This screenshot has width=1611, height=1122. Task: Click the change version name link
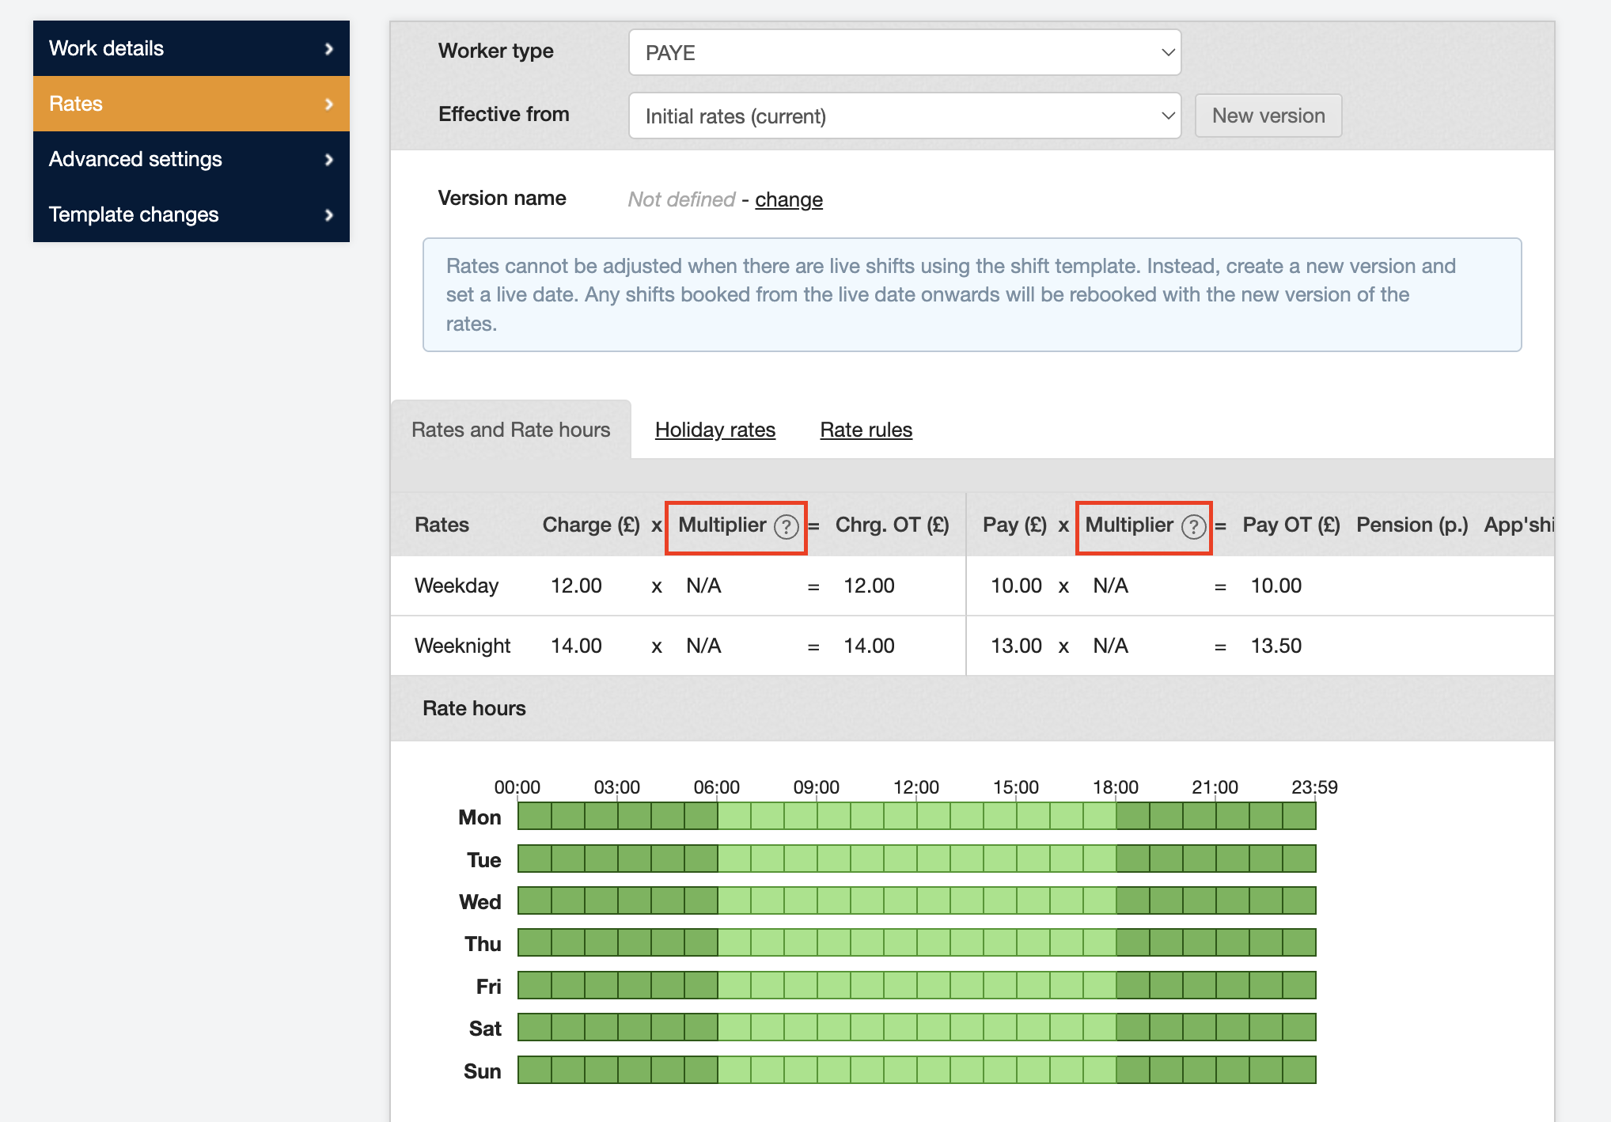click(x=788, y=199)
